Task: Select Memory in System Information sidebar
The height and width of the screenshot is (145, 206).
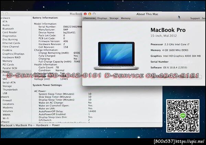Action: (x=7, y=61)
